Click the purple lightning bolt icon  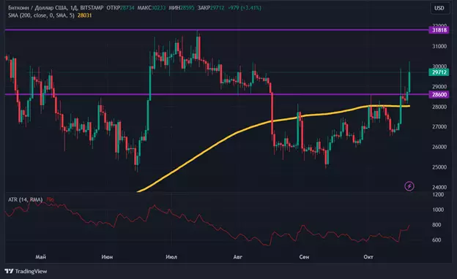click(409, 186)
